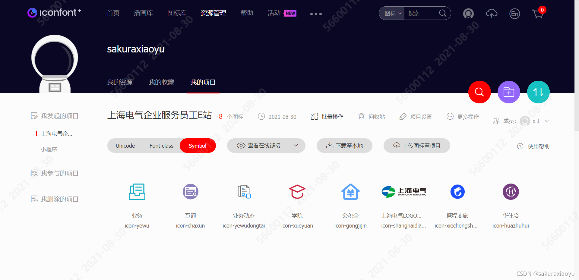Switch to Unicode mode
Image resolution: width=579 pixels, height=280 pixels.
(x=125, y=146)
